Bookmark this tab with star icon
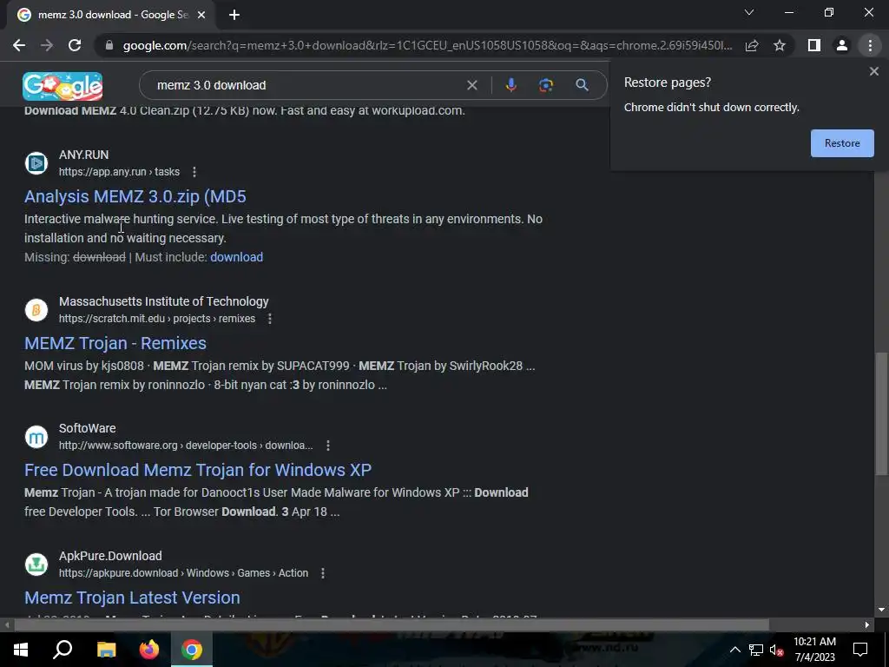 780,45
